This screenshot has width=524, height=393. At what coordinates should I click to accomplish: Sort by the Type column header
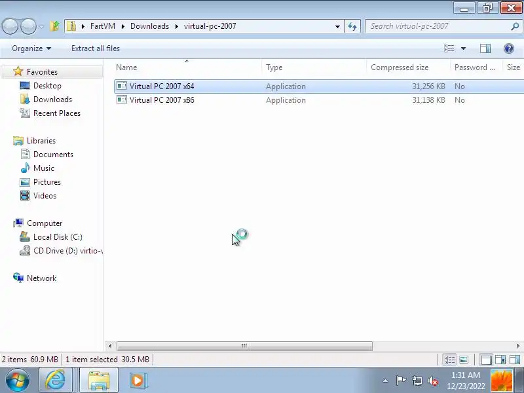[x=314, y=67]
